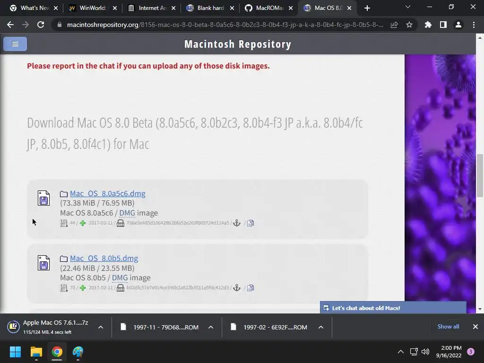Viewport: 484px width, 363px height.
Task: Click the scrollbar up arrow
Action: [480, 38]
